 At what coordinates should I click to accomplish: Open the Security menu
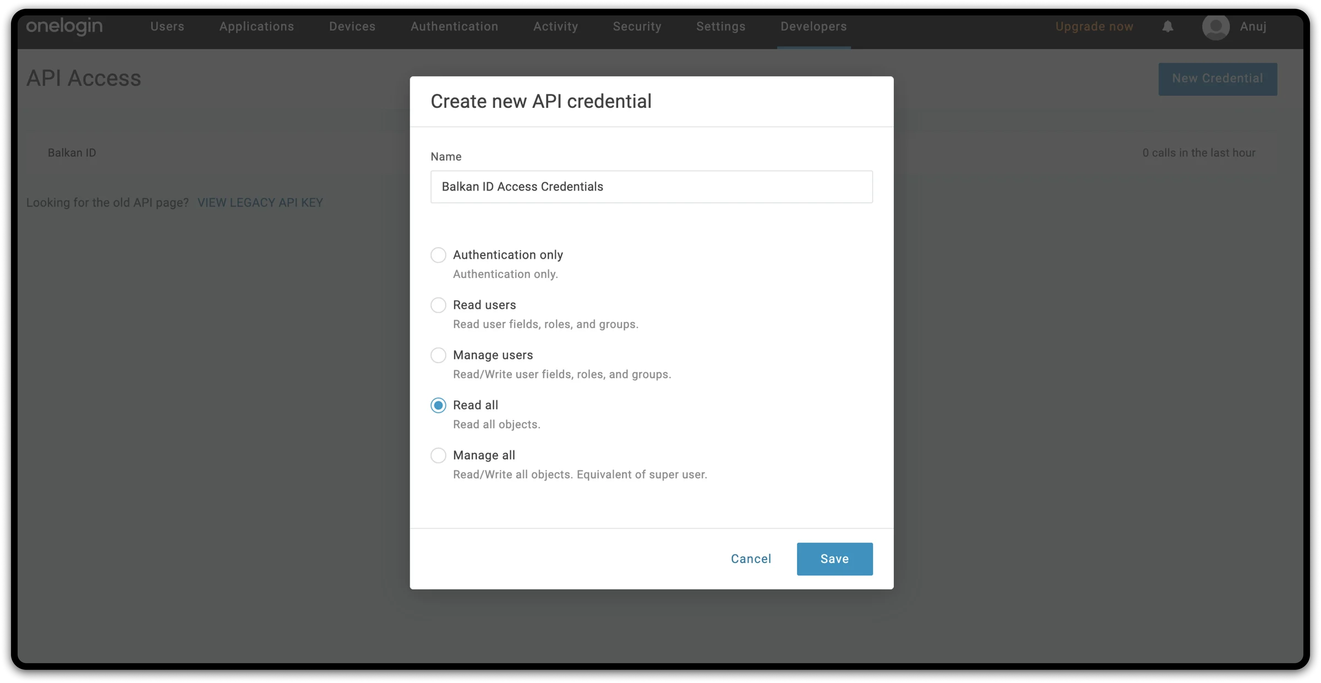637,27
